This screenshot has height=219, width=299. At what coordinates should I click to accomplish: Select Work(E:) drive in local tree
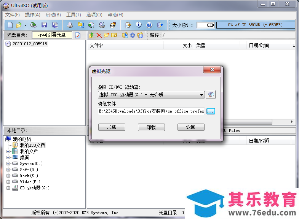click(x=29, y=176)
